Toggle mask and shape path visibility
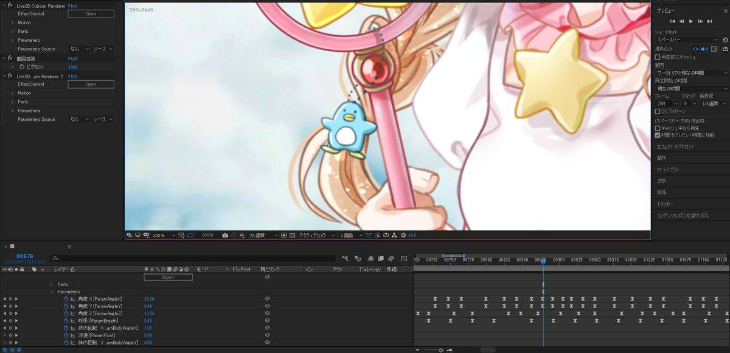Screen dimensions: 730x353 (190, 235)
